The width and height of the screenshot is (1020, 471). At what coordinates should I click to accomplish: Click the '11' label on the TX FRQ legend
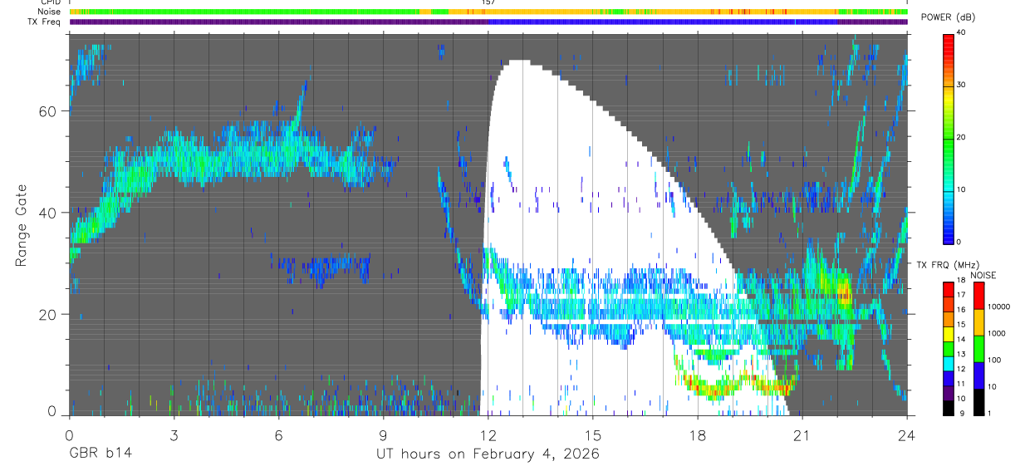(x=963, y=384)
